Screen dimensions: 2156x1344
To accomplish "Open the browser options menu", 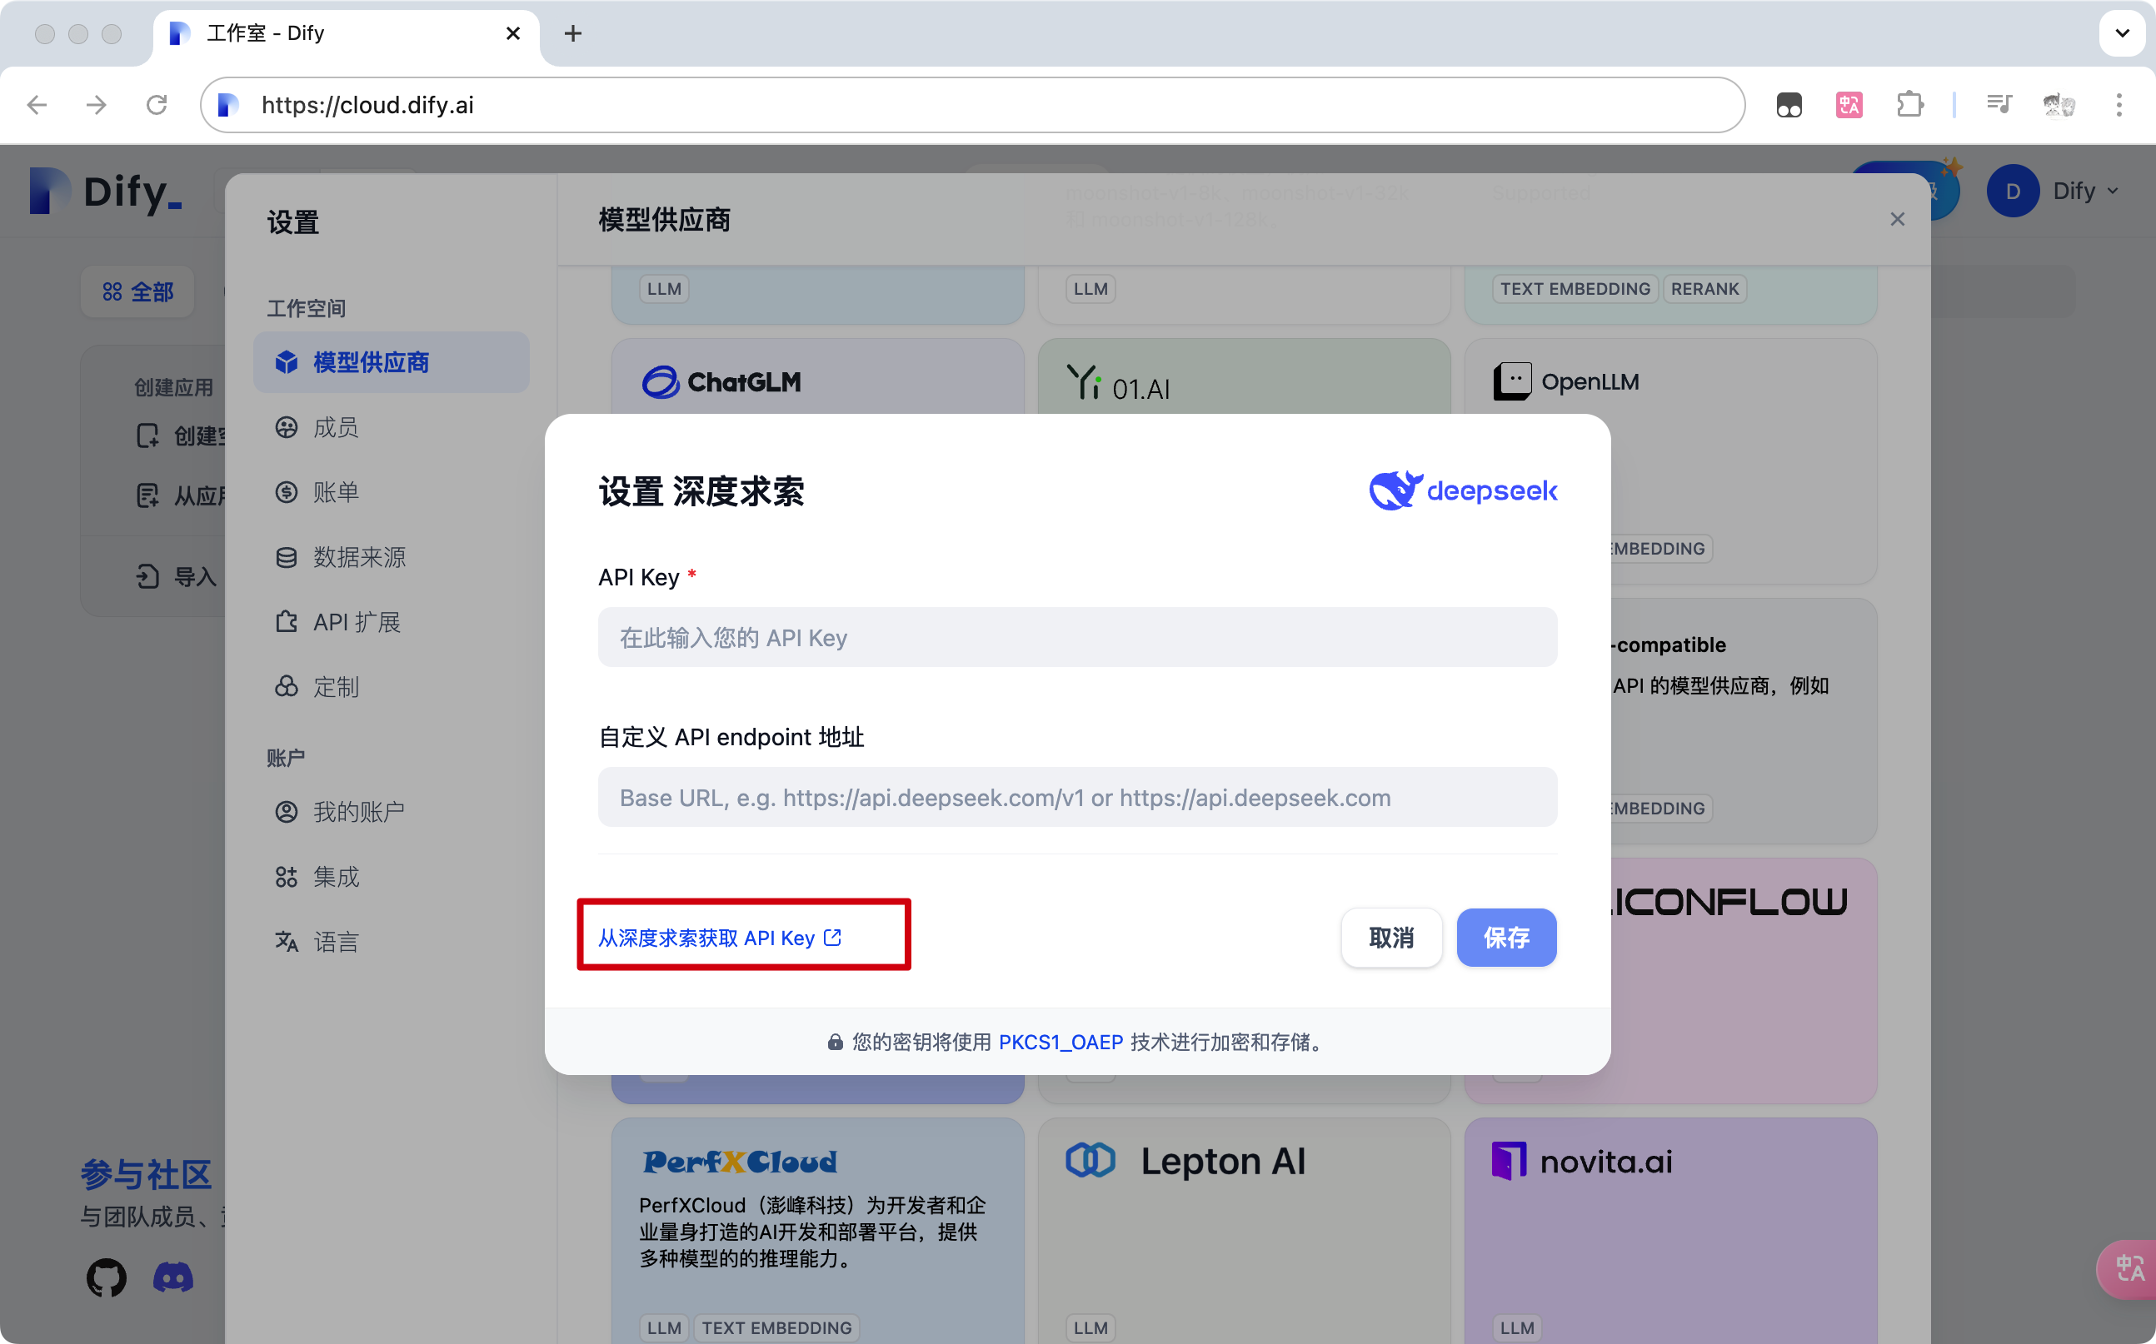I will (x=2119, y=104).
